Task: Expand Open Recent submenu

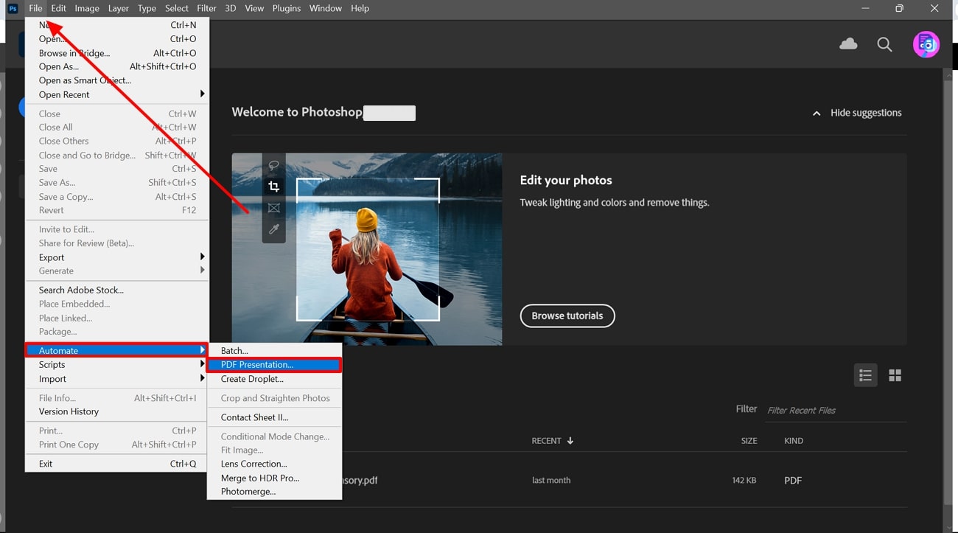Action: pyautogui.click(x=116, y=94)
